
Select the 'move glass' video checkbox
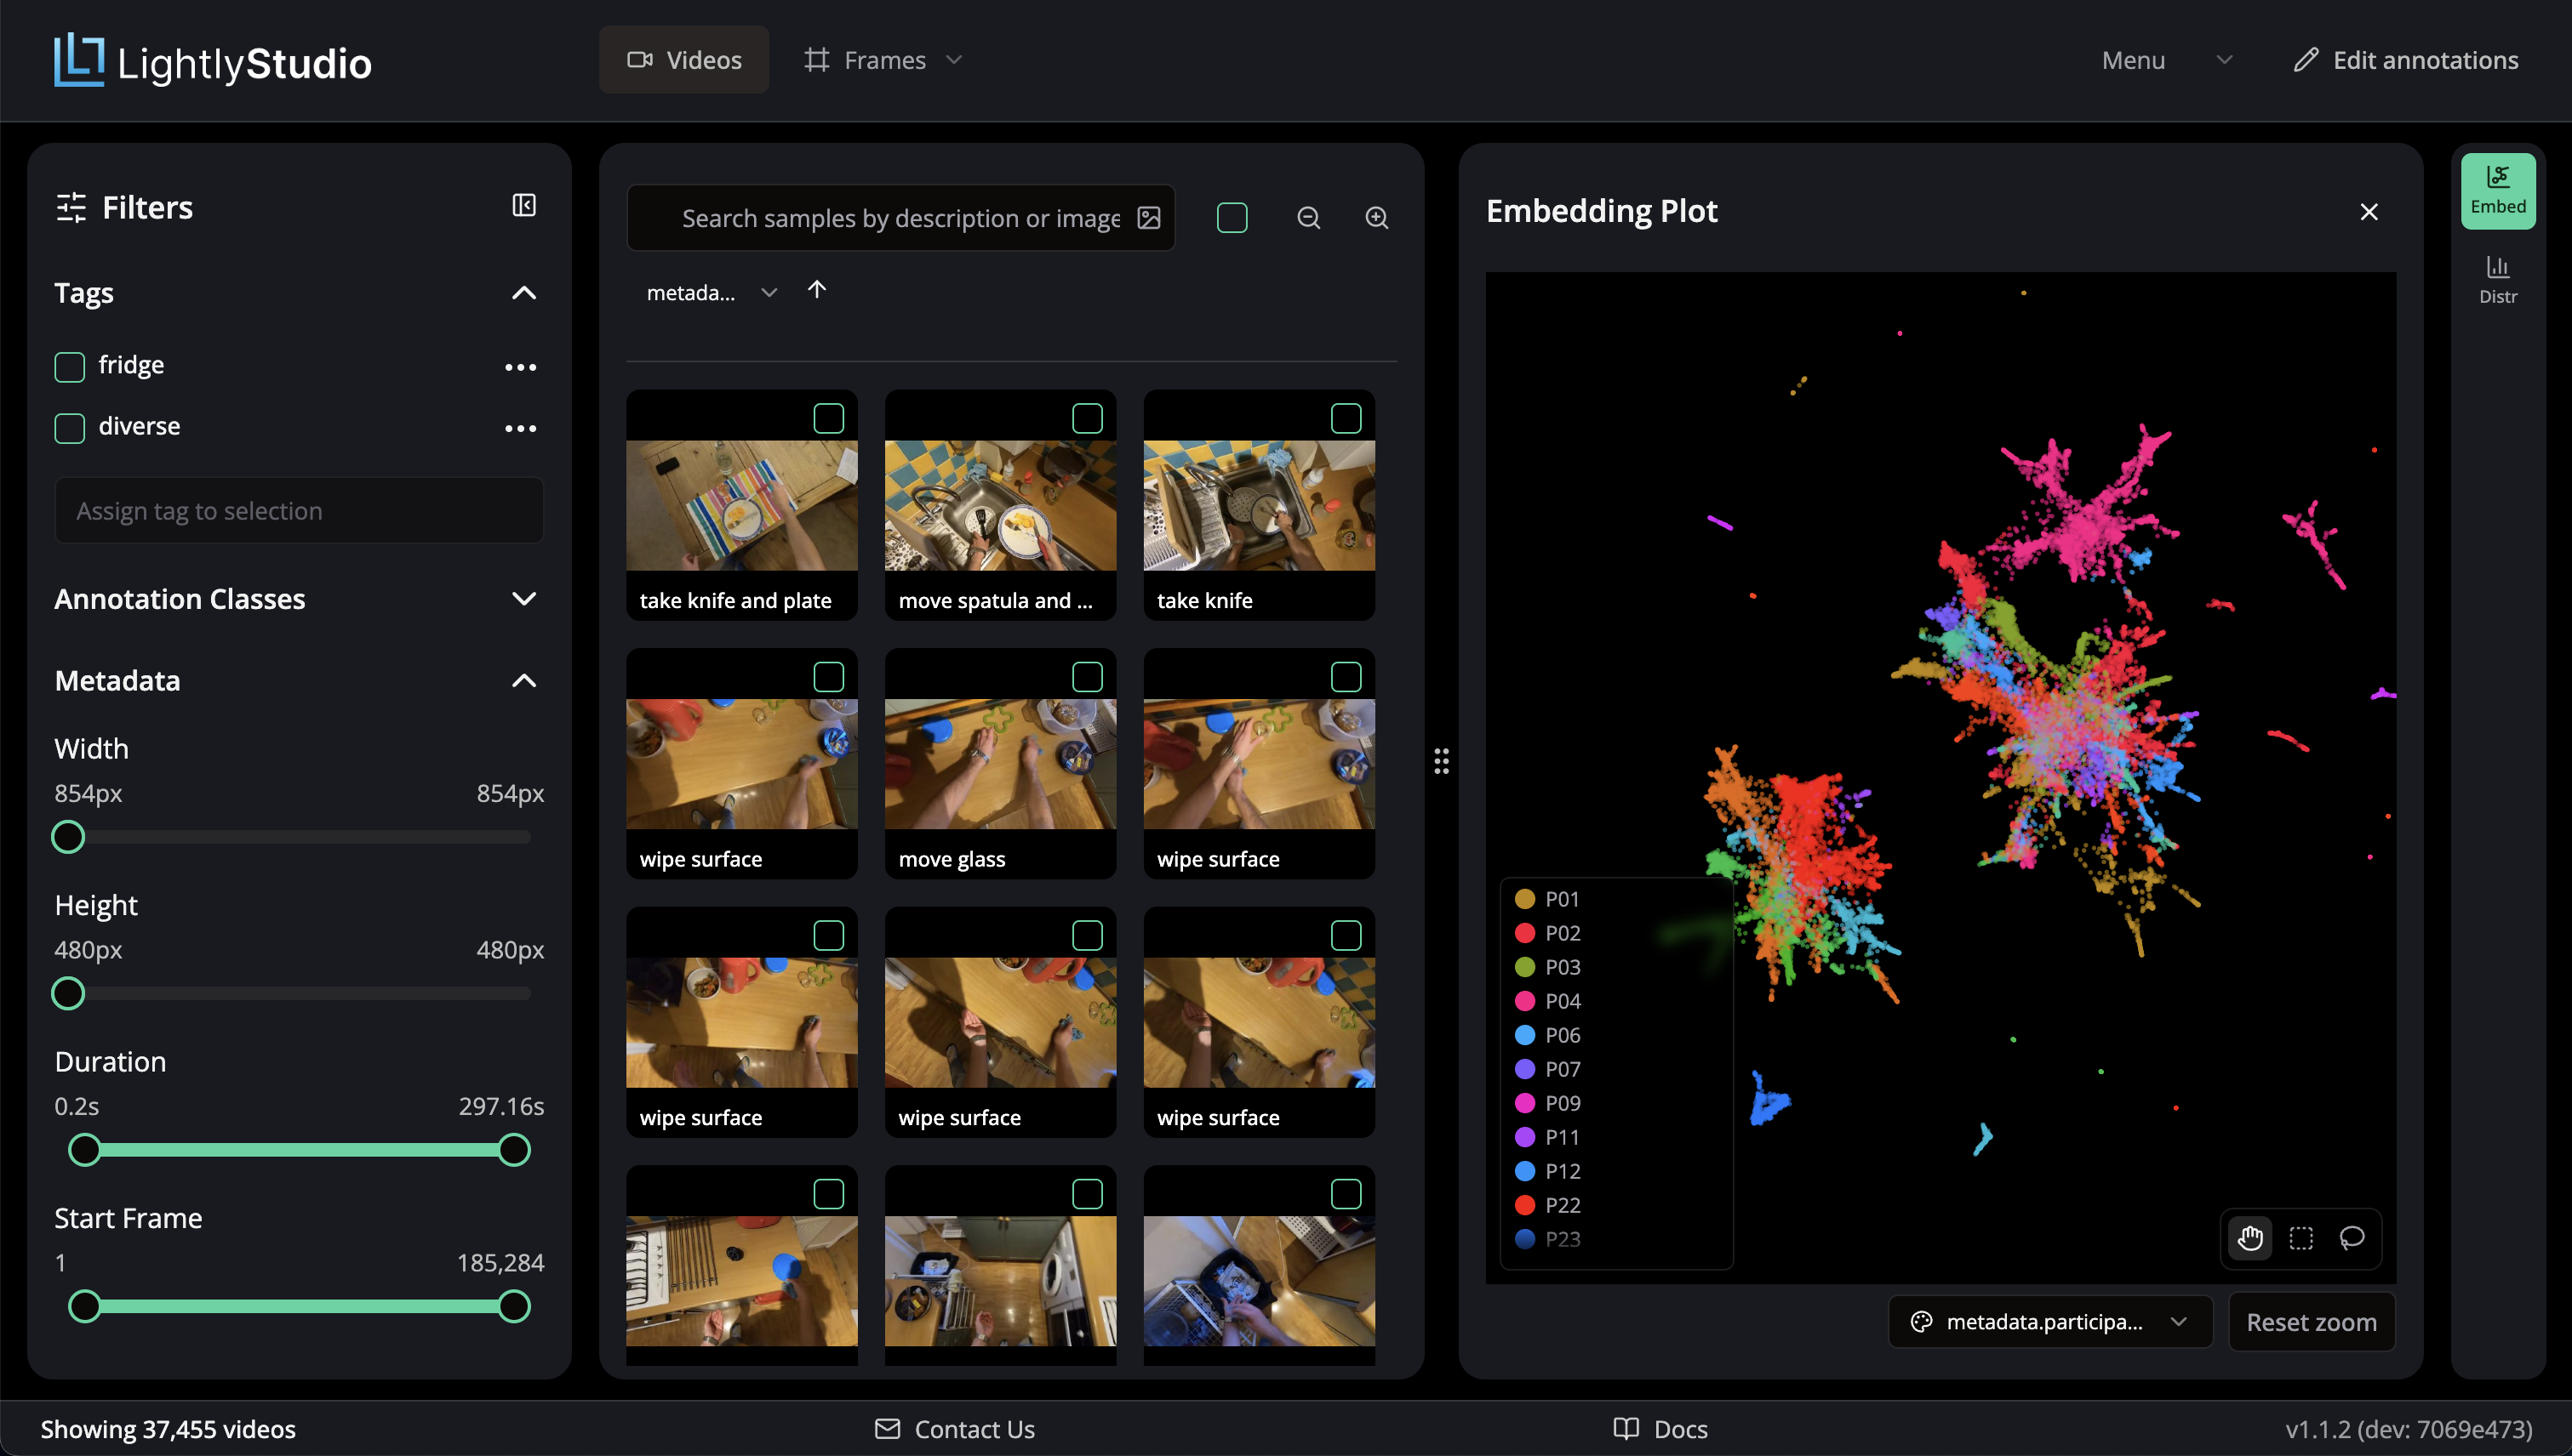tap(1088, 677)
